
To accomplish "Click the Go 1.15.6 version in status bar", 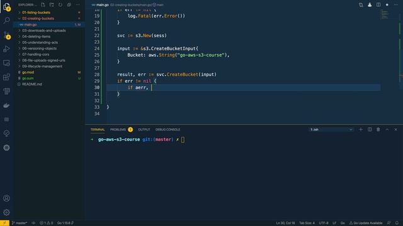I will click(x=65, y=223).
